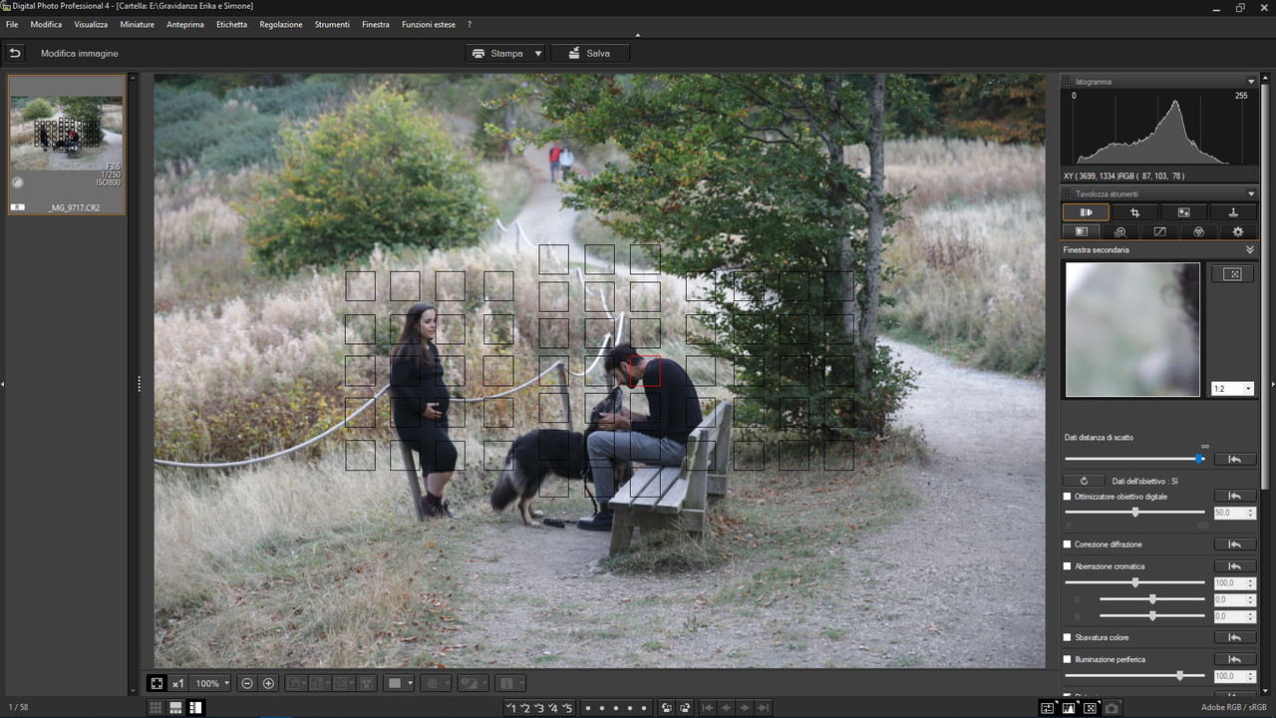Open the dust delete and copy stamp palette
The width and height of the screenshot is (1276, 718).
1183,212
